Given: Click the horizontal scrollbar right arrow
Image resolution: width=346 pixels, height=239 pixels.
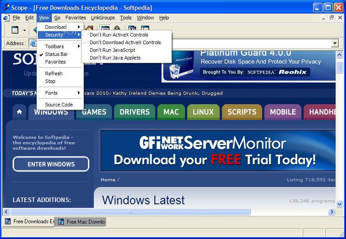Looking at the screenshot, I should (332, 212).
